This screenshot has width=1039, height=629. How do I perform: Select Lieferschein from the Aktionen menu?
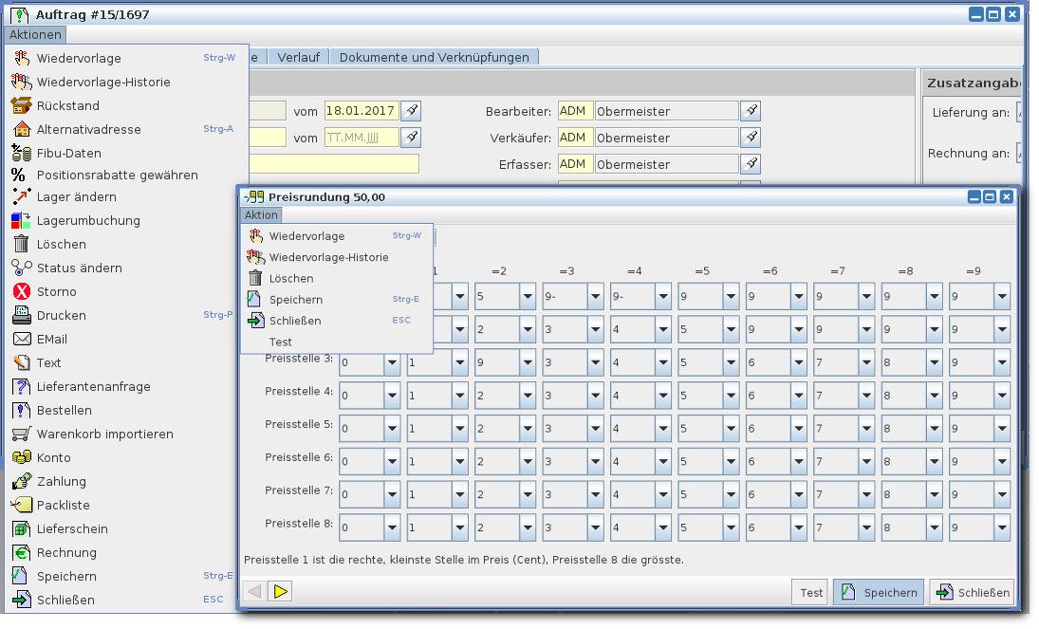(72, 528)
